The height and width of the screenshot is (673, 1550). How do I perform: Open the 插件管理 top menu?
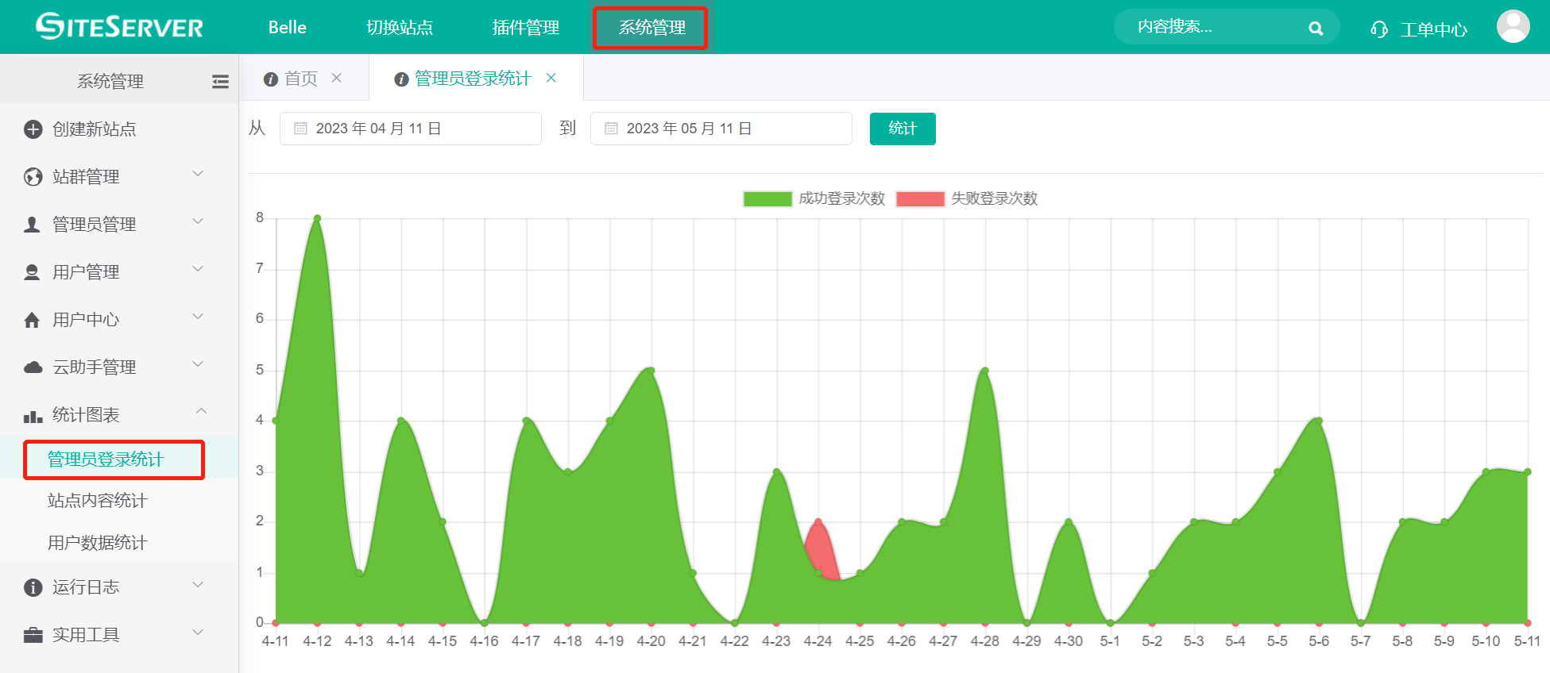(x=525, y=28)
